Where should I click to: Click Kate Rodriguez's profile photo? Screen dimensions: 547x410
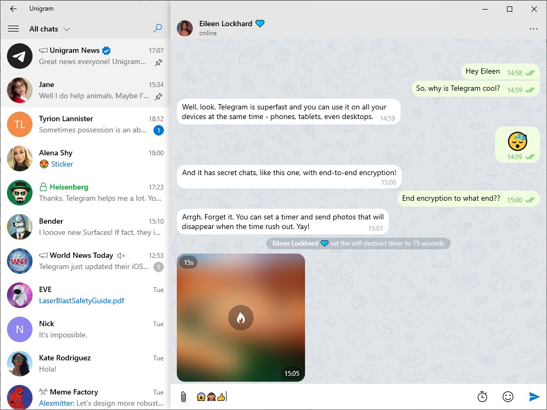20,364
